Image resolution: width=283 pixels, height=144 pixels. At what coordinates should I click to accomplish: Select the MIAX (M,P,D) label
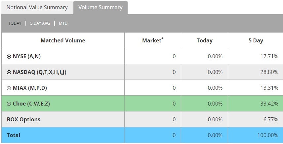pyautogui.click(x=30, y=88)
